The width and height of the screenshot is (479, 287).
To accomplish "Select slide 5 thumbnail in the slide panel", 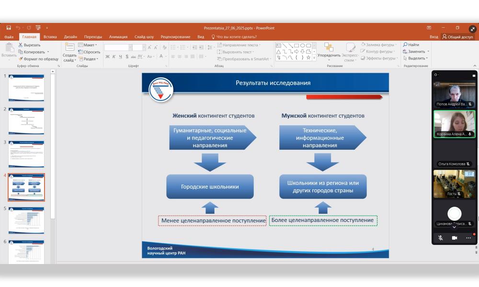I will coord(26,221).
